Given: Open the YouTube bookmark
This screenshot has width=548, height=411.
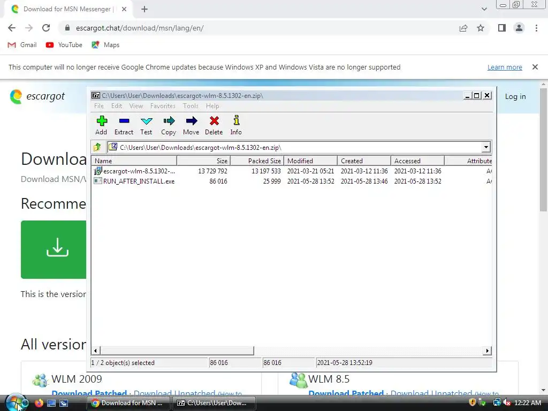Looking at the screenshot, I should point(64,45).
